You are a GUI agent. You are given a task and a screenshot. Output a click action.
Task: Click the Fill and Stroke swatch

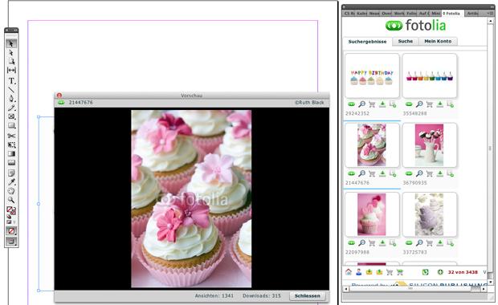coord(11,211)
